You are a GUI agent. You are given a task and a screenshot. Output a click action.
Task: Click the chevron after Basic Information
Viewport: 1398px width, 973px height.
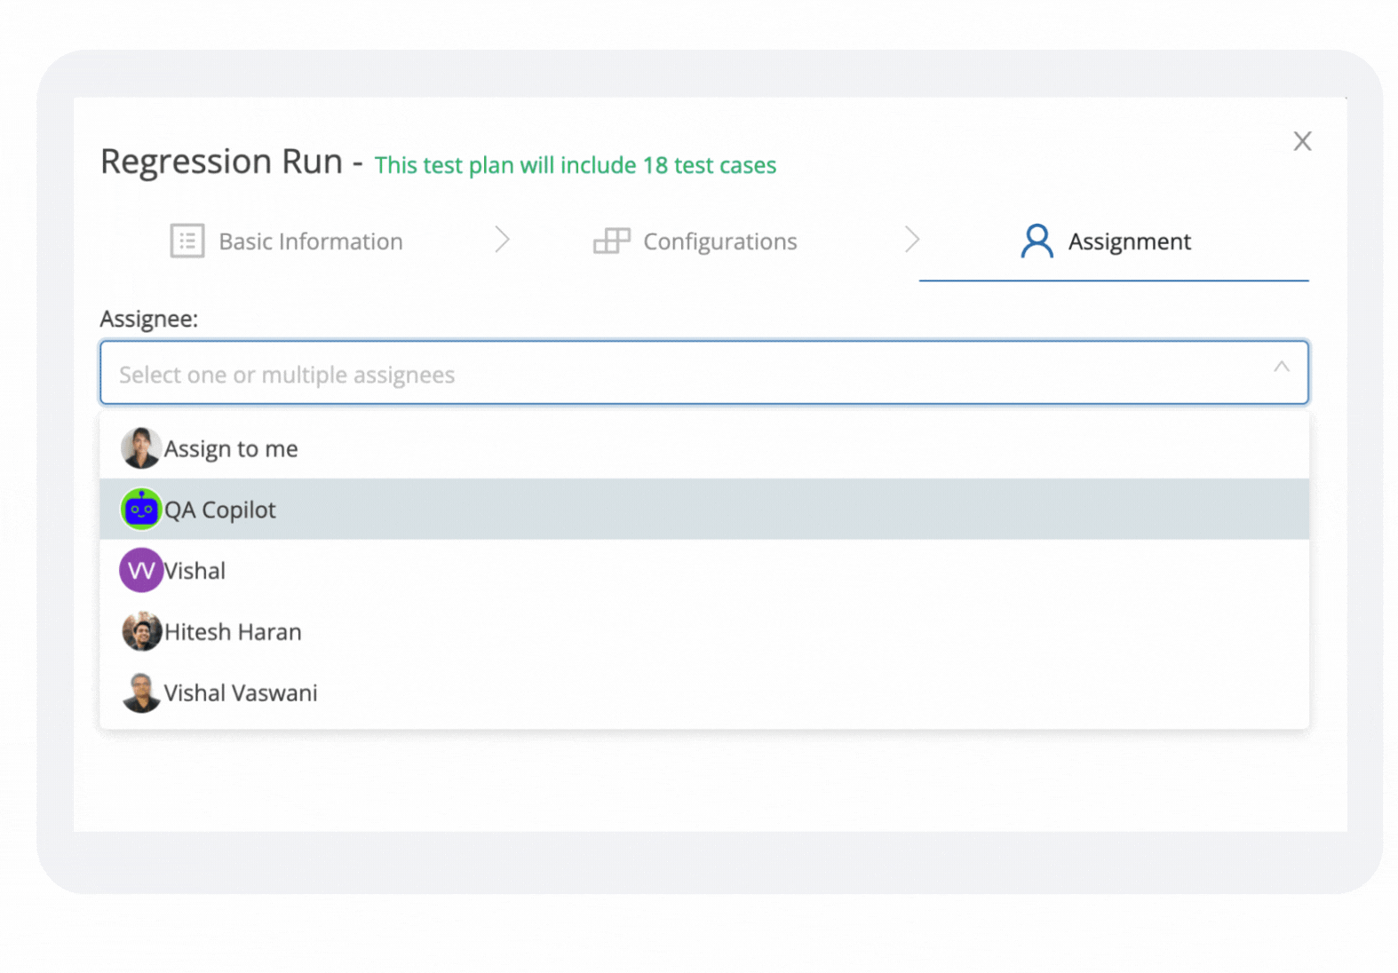pos(503,240)
